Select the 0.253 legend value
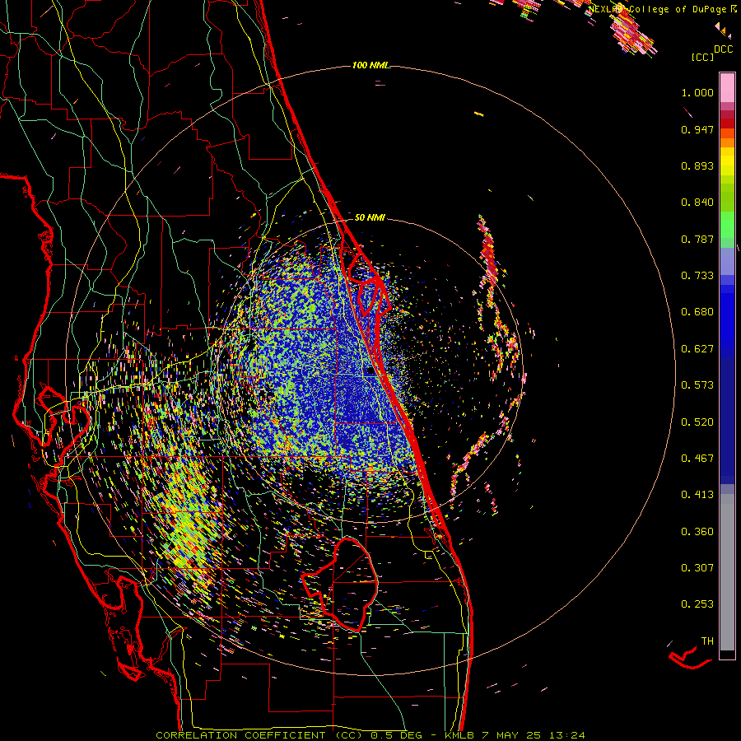The image size is (741, 741). (x=697, y=604)
